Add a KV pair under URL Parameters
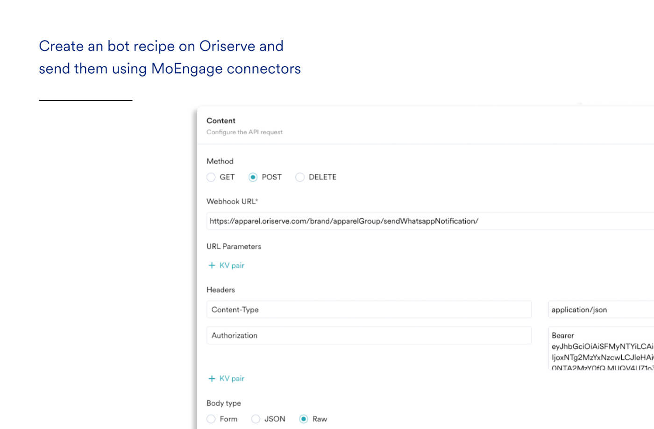 pyautogui.click(x=226, y=265)
